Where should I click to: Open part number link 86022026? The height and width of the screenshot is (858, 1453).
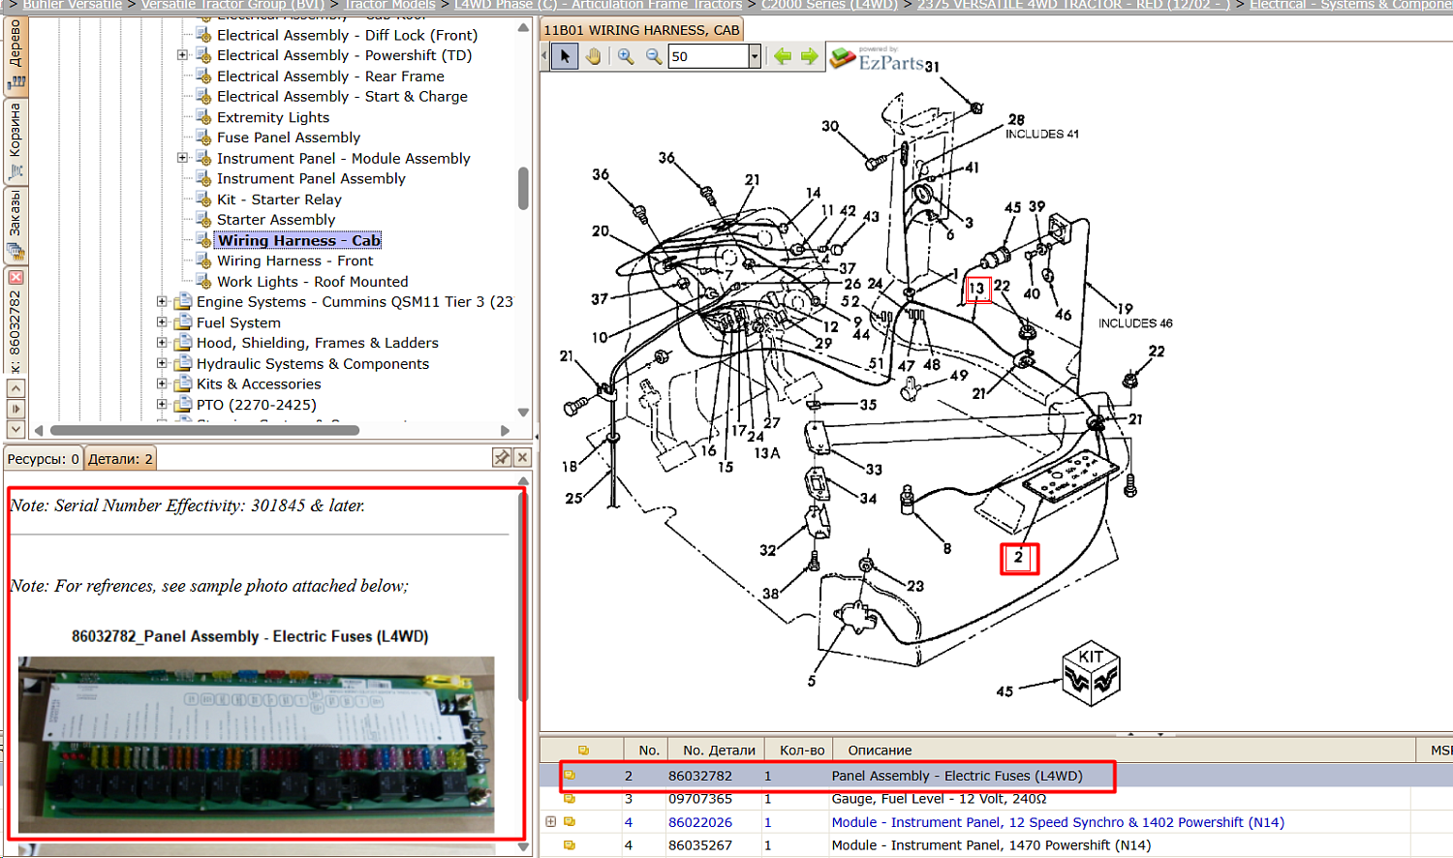coord(700,822)
